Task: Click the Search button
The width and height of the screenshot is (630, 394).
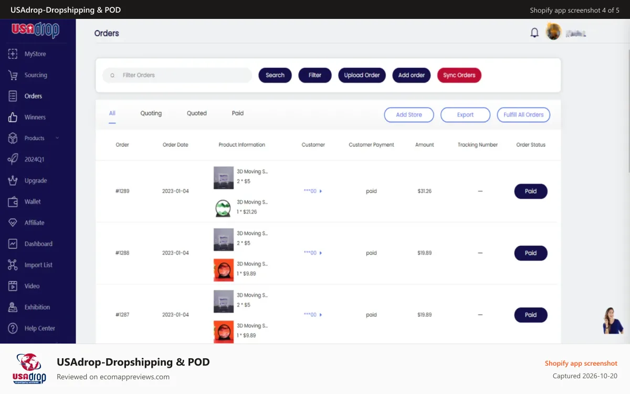Action: (x=275, y=75)
